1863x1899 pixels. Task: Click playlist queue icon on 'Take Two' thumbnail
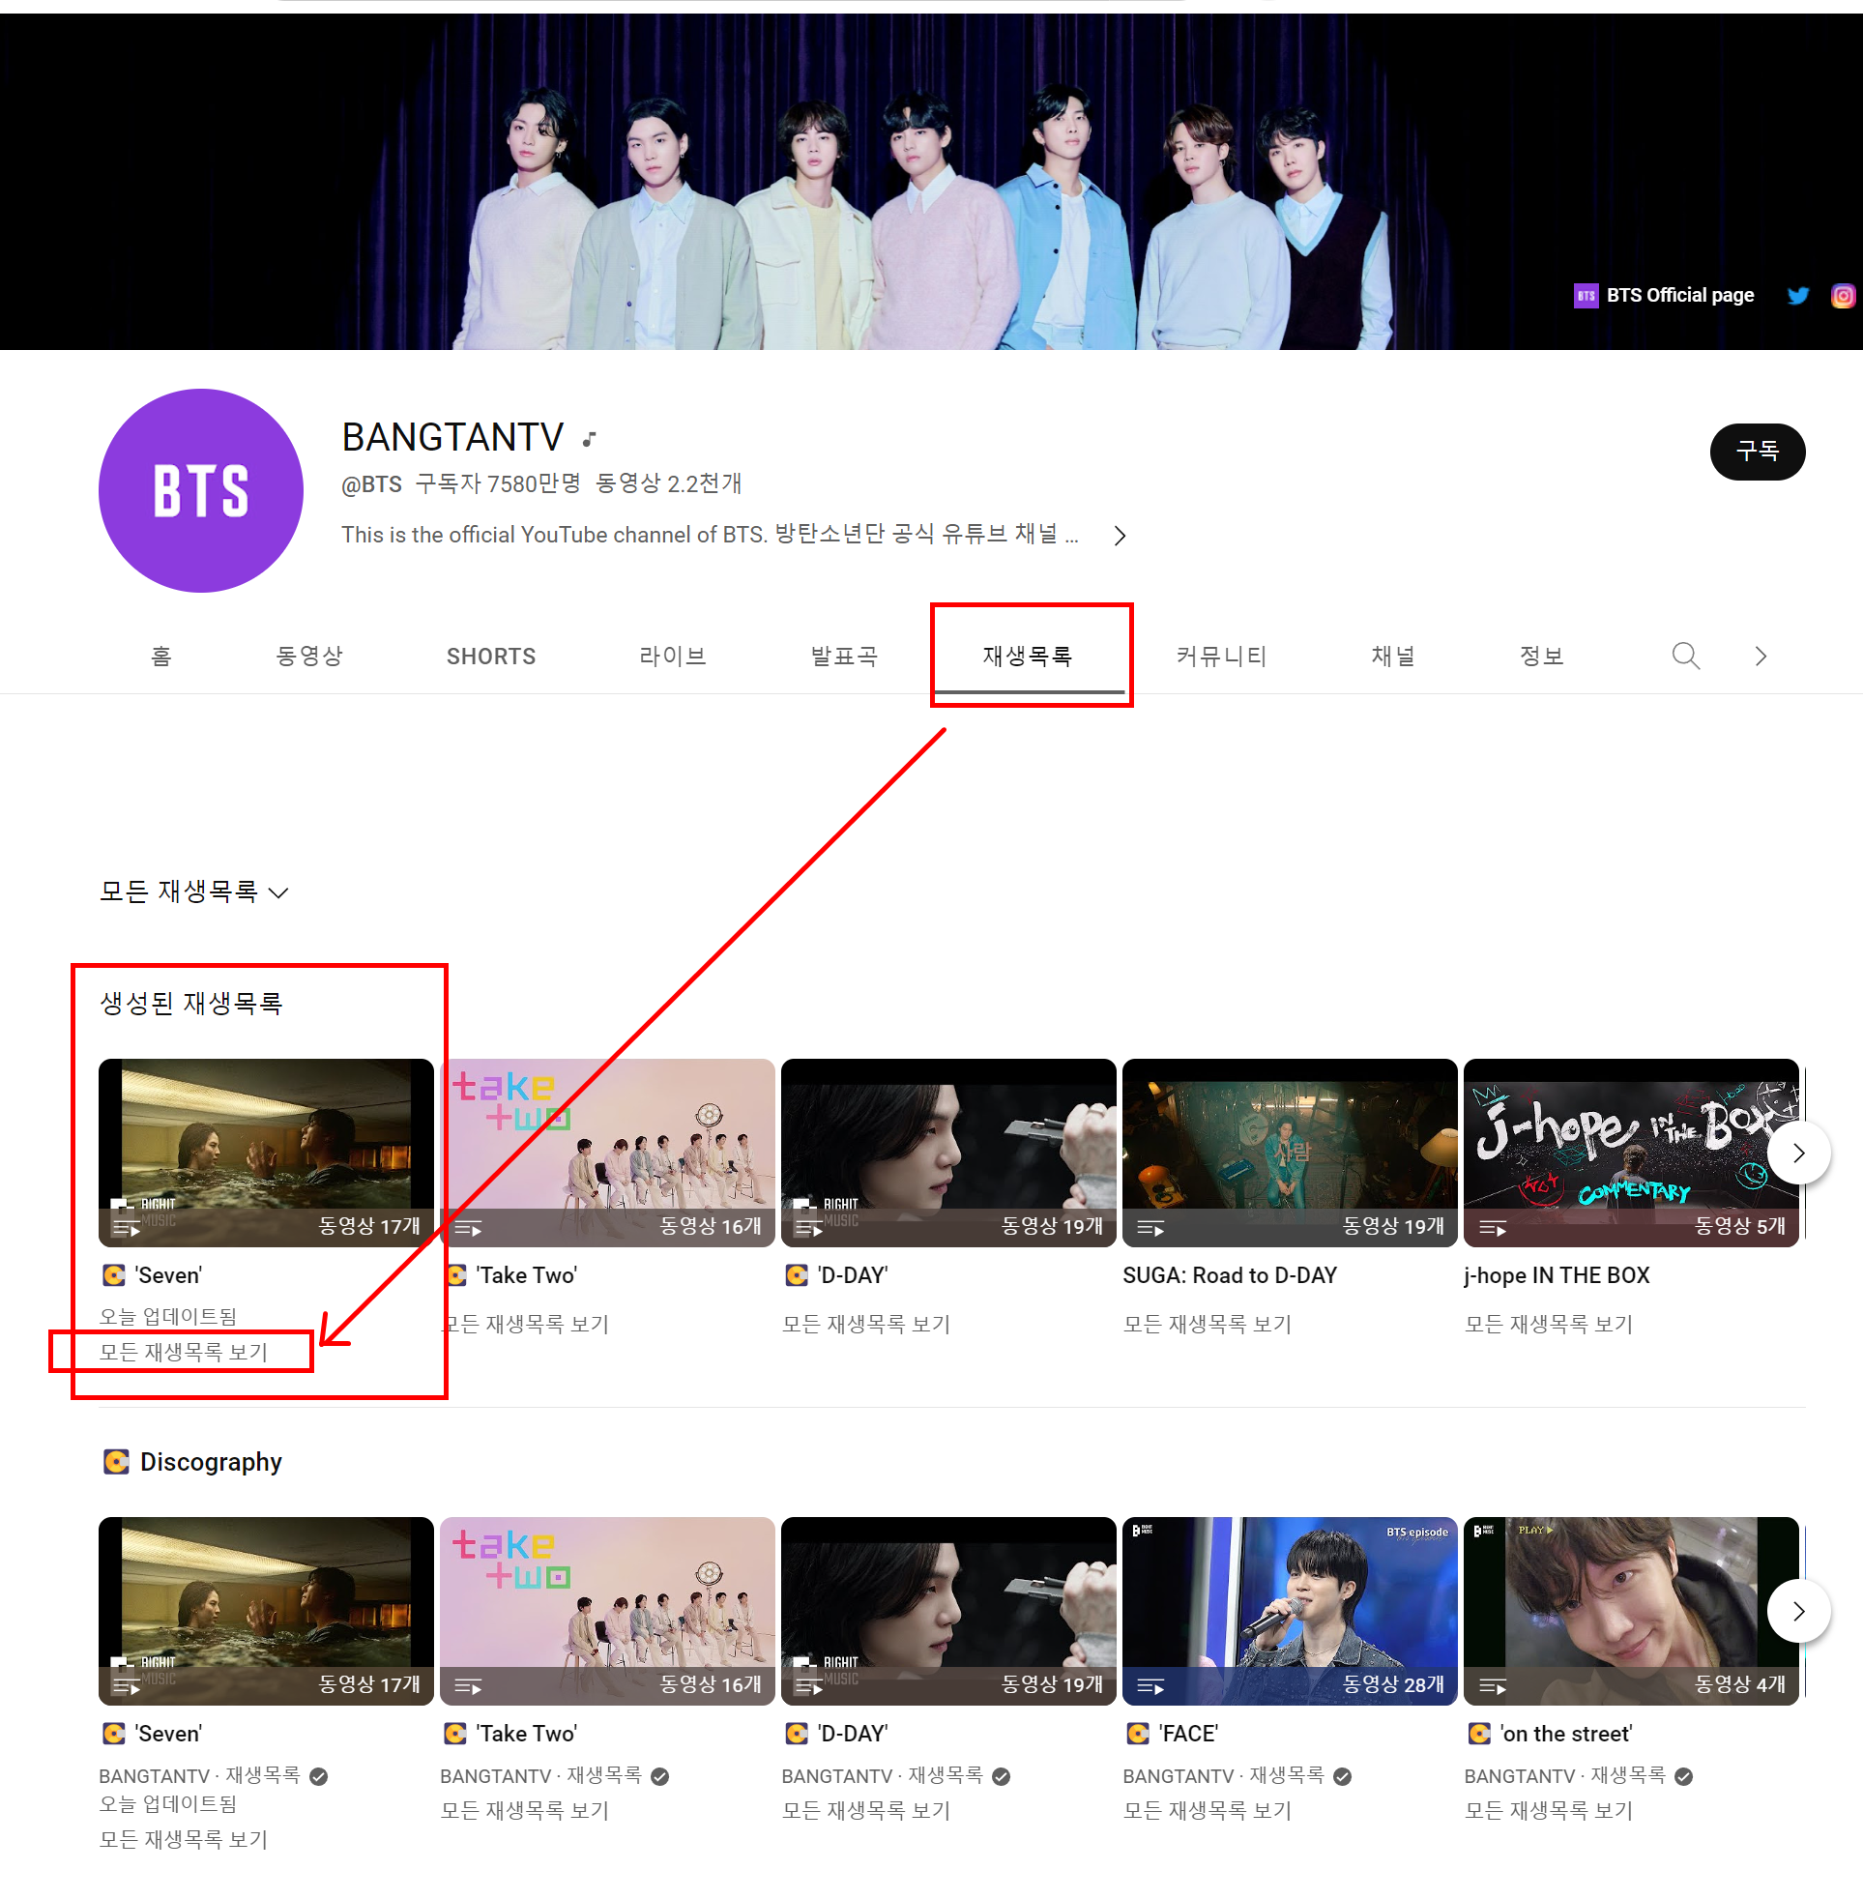point(468,1228)
